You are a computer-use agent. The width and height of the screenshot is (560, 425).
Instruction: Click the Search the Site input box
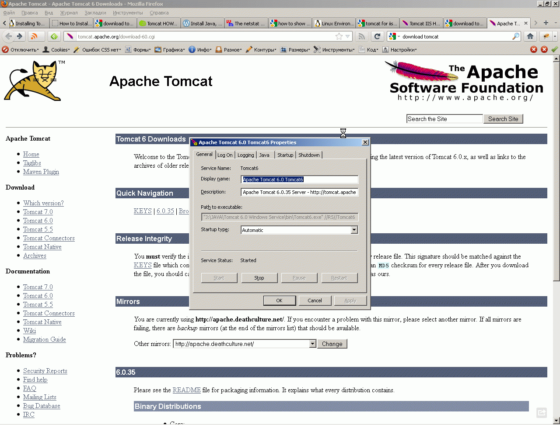pyautogui.click(x=444, y=119)
